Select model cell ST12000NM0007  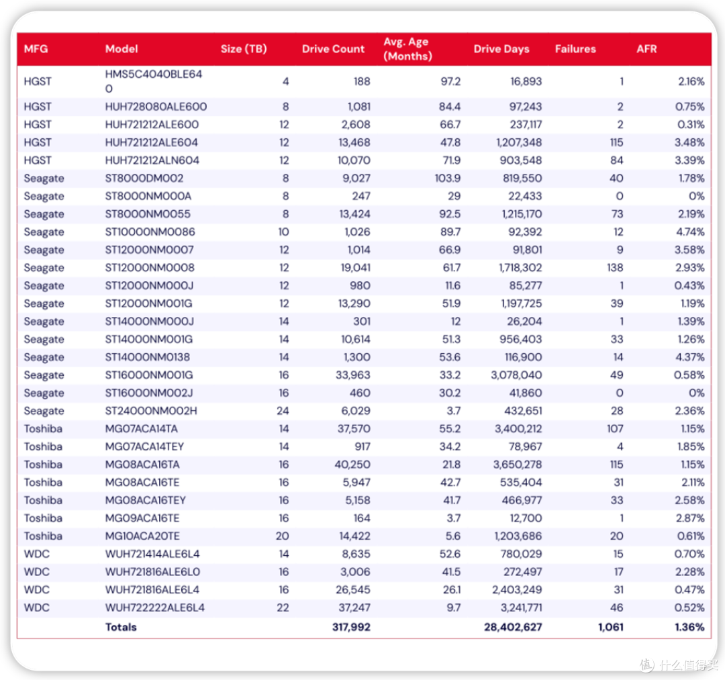pyautogui.click(x=149, y=250)
